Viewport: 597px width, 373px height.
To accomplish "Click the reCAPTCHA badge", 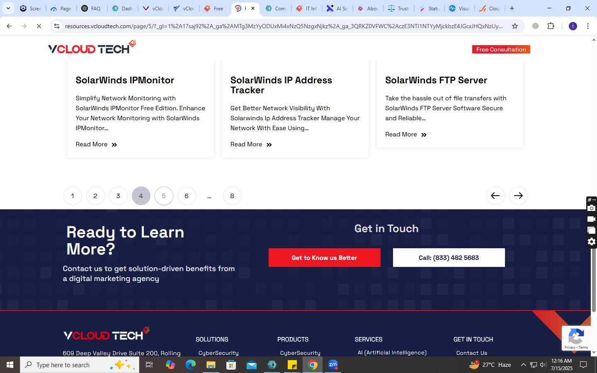I will pos(576,338).
